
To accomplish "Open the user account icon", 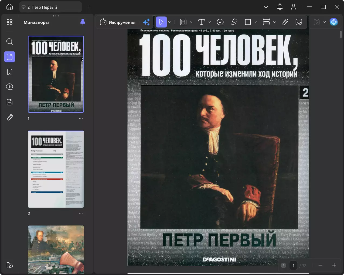I will pos(294,7).
